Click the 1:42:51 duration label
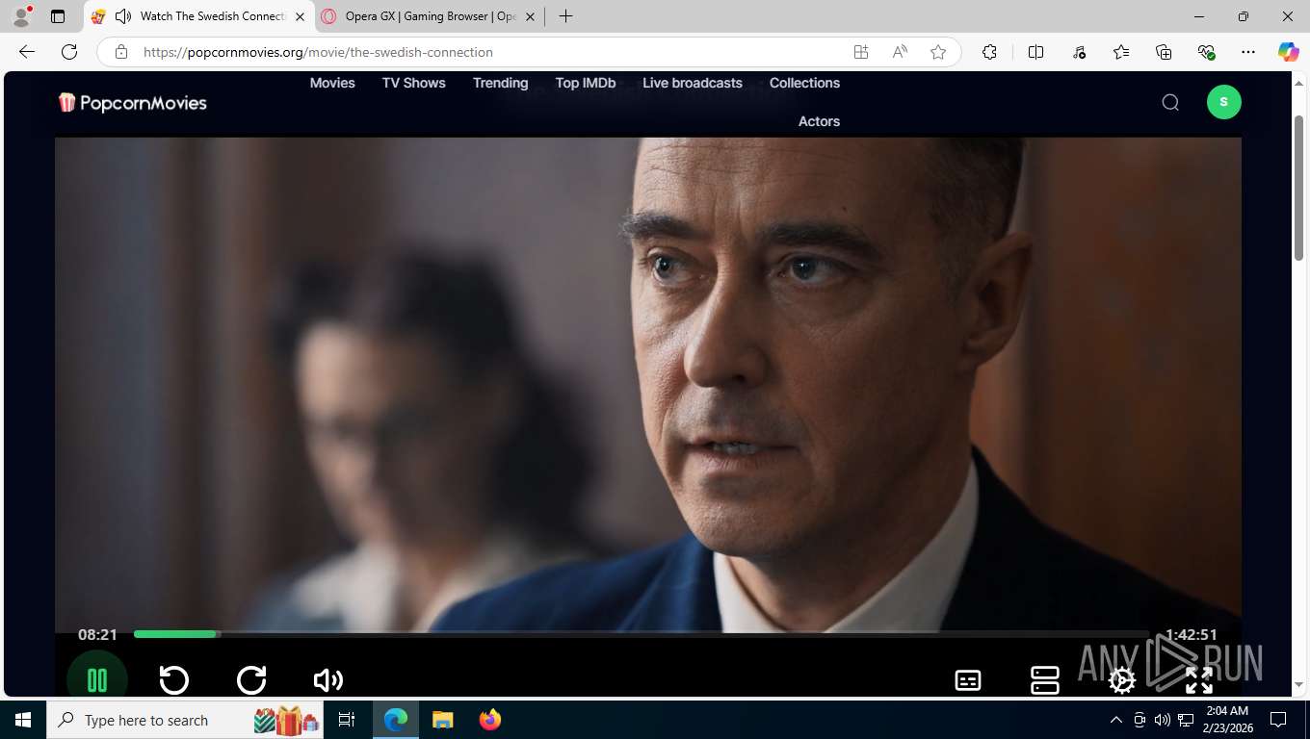Viewport: 1310px width, 739px height. [1192, 635]
